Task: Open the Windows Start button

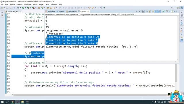Action: [2, 102]
